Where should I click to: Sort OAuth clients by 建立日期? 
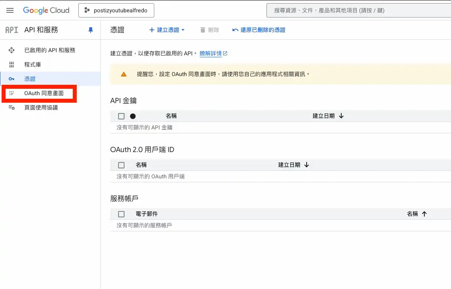(x=289, y=165)
